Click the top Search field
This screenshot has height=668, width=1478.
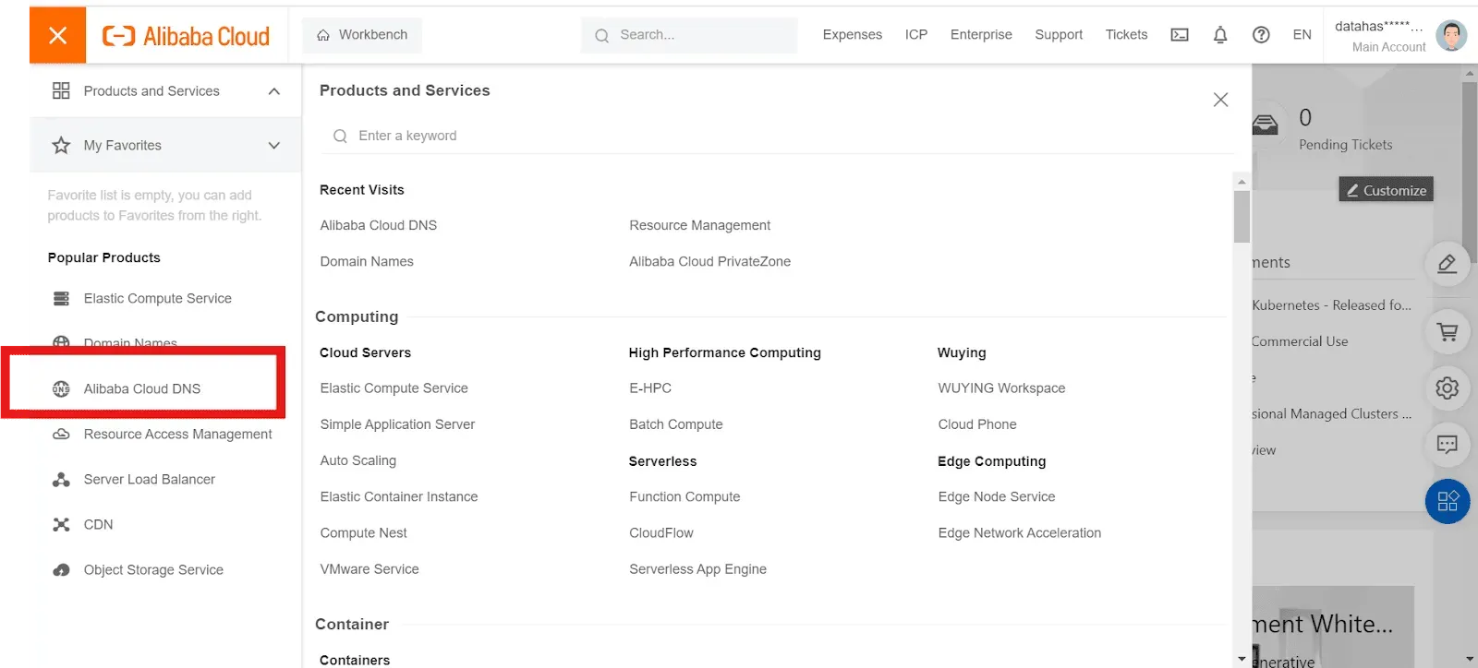point(689,35)
